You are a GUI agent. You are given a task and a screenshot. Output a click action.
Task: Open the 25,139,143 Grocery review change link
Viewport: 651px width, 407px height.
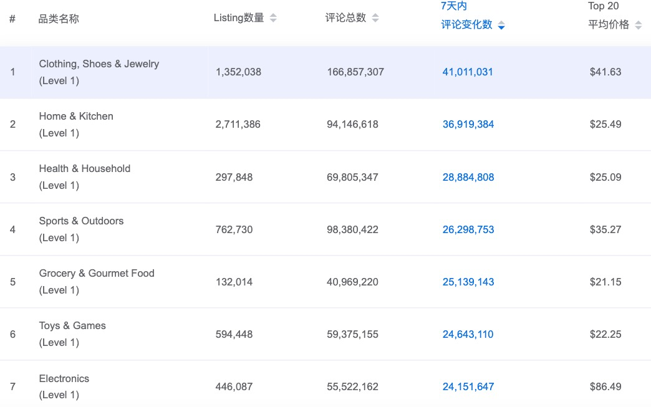coord(468,282)
